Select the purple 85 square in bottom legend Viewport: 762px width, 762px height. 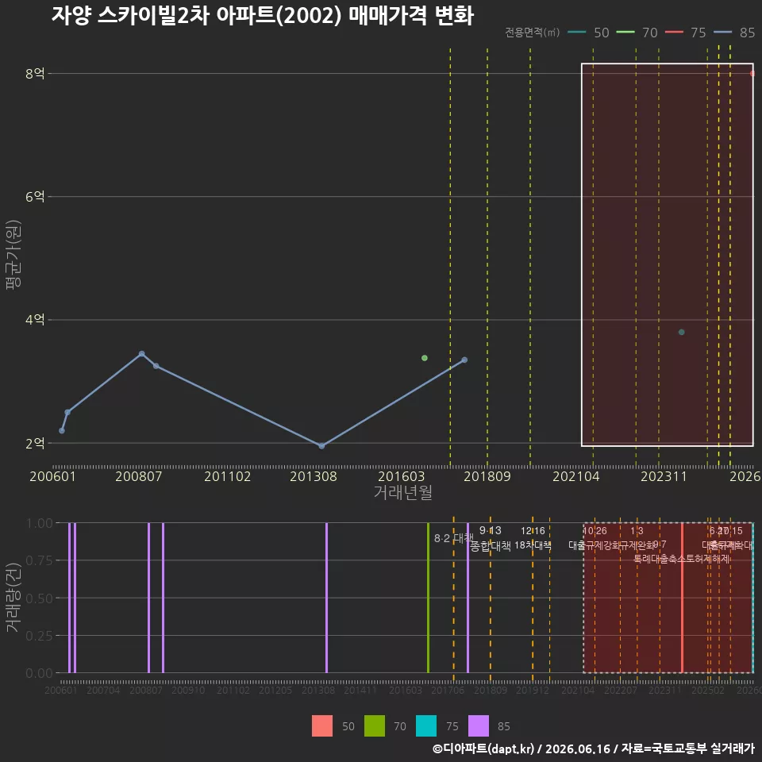click(x=478, y=726)
